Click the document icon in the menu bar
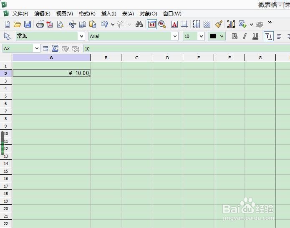The height and width of the screenshot is (228, 290). click(6, 13)
